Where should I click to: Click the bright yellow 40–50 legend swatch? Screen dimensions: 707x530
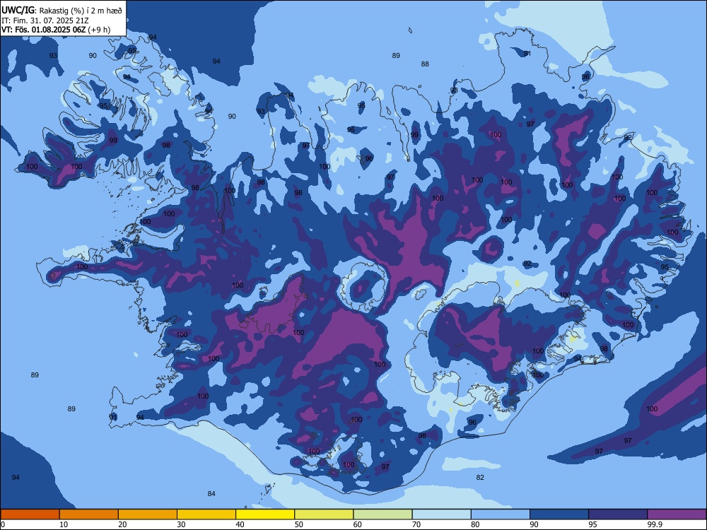[x=265, y=514]
